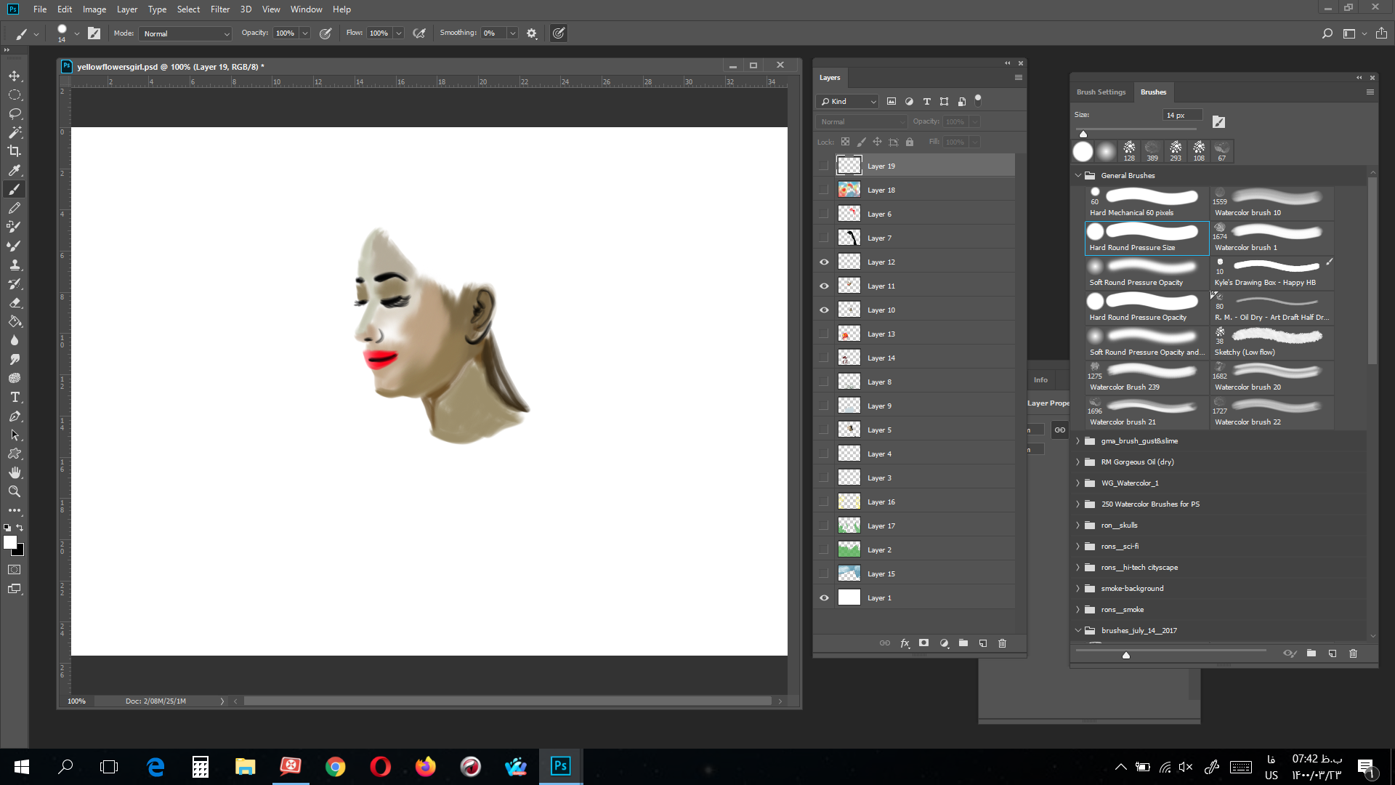The height and width of the screenshot is (785, 1395).
Task: Click the foreground color swatch
Action: coord(9,542)
